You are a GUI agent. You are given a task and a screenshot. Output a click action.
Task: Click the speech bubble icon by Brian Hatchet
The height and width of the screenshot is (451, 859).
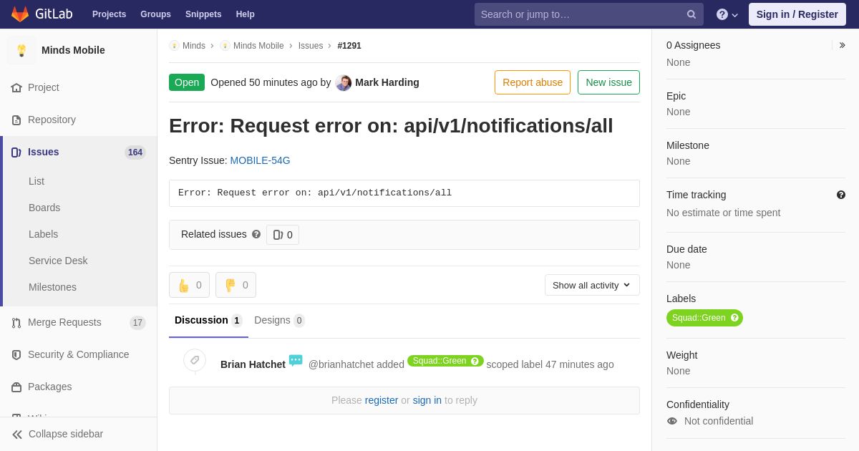pyautogui.click(x=296, y=360)
